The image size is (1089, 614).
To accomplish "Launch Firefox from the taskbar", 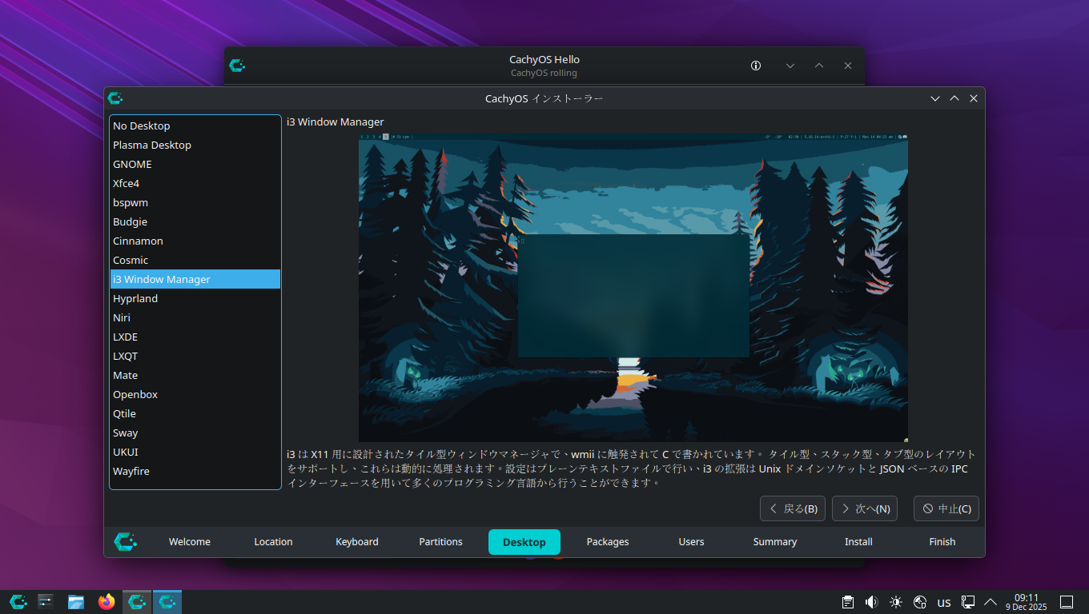I will click(x=106, y=602).
